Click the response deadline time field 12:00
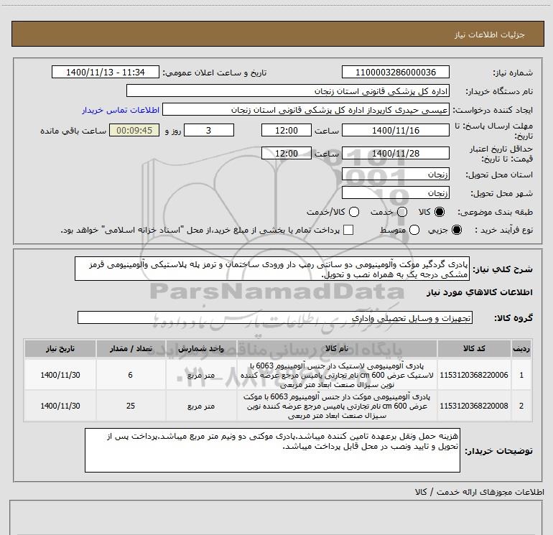Screen dimensions: 553x535 [287, 130]
